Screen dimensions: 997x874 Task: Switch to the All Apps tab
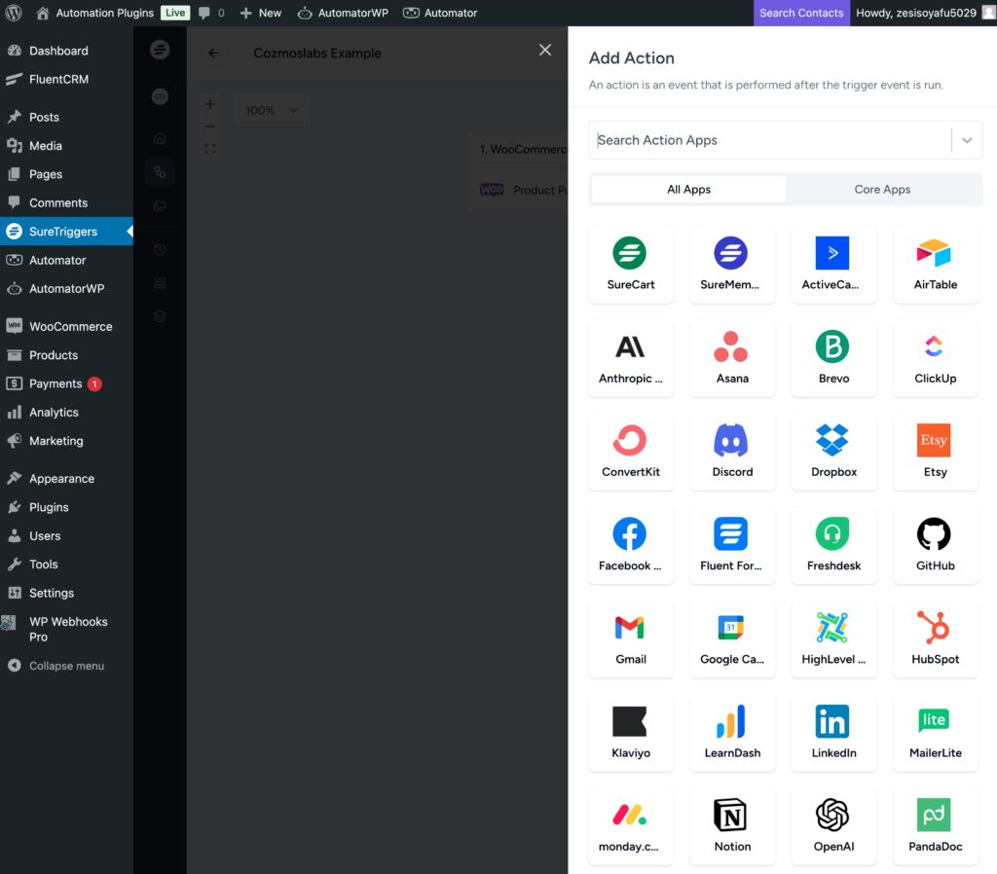[x=688, y=190]
